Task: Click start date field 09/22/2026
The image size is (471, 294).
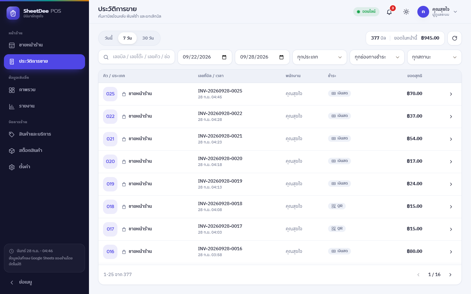Action: pos(205,57)
